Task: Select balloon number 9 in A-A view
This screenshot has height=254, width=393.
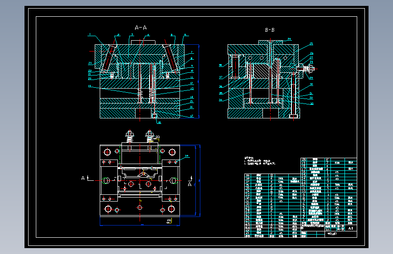Action: tap(192, 66)
